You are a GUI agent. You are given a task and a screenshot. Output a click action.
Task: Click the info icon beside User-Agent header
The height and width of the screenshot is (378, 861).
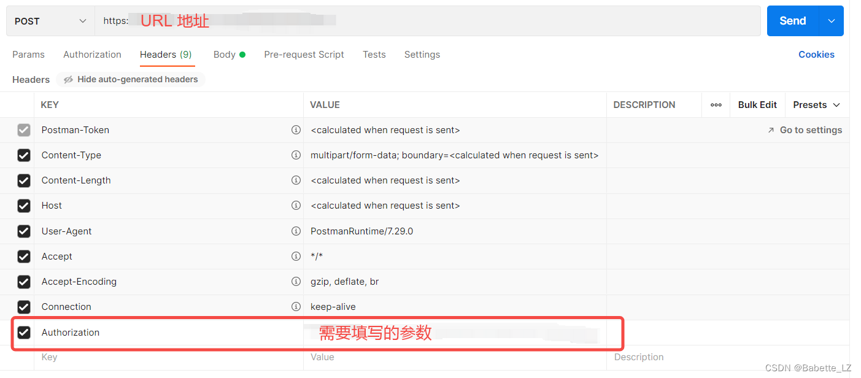coord(296,231)
